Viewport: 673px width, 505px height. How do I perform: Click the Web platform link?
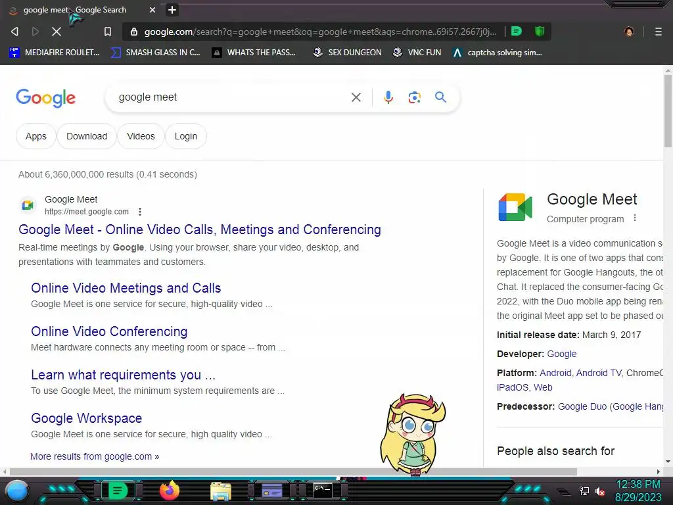click(543, 387)
